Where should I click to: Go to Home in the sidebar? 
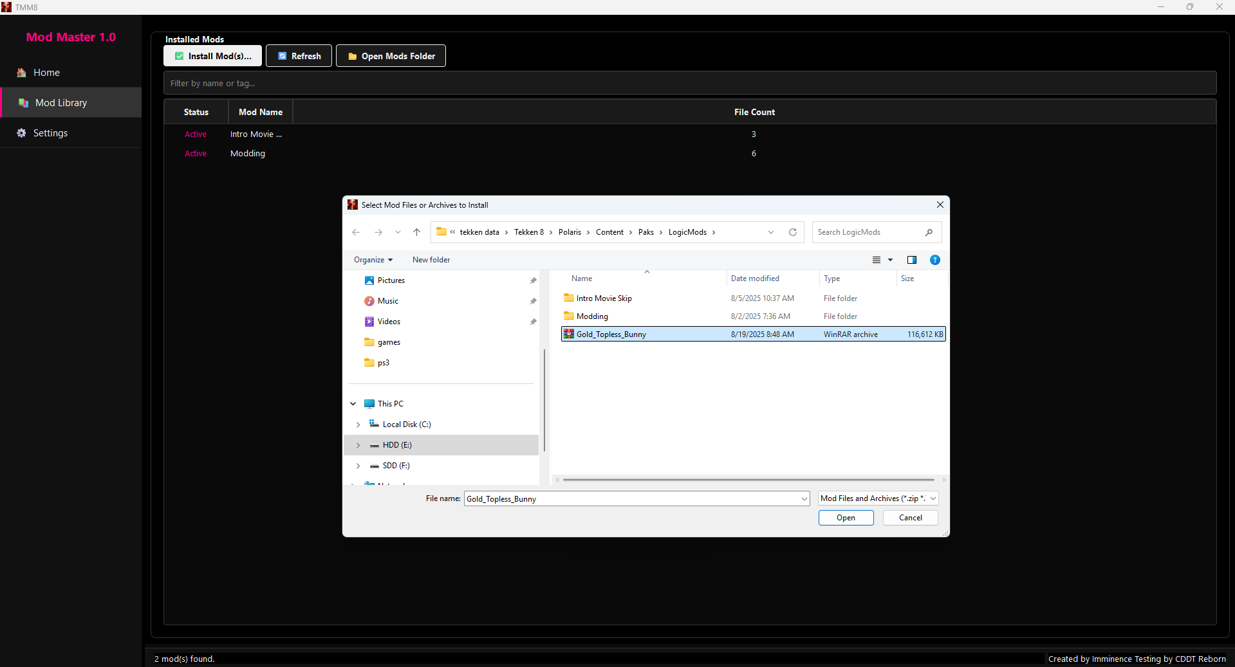(46, 73)
